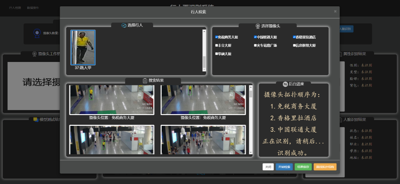Close the 行人检索 dialog with the × icon

tap(335, 11)
